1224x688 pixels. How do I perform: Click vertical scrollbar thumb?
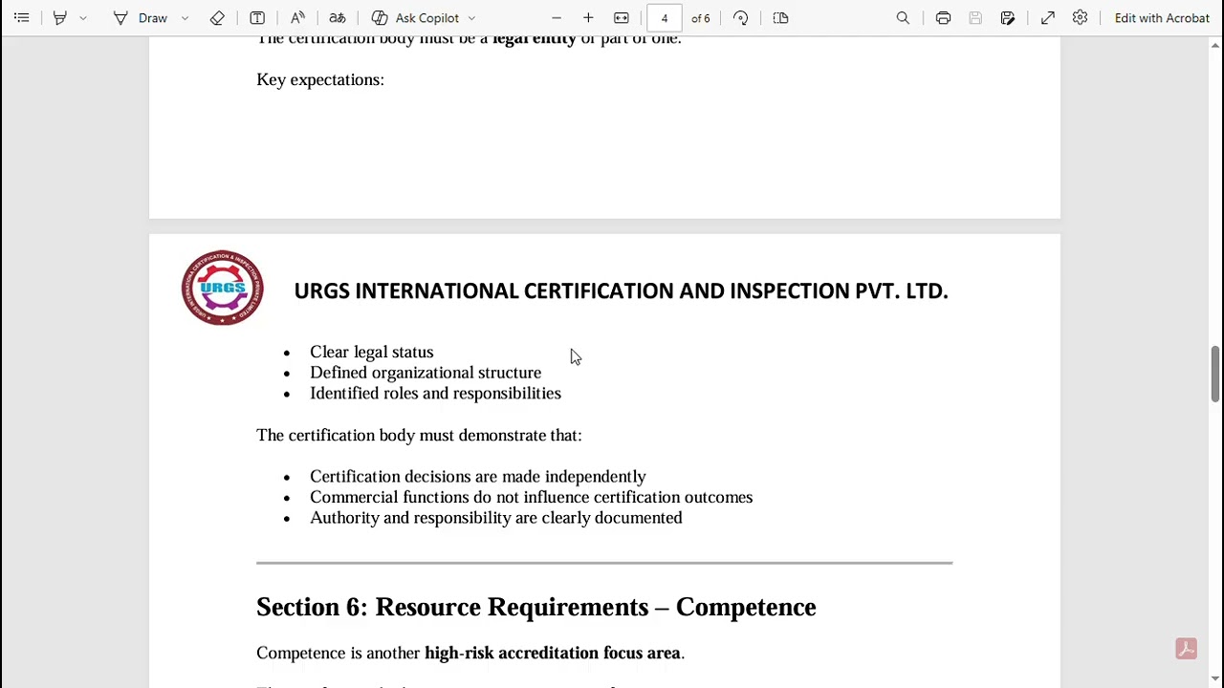coord(1215,374)
